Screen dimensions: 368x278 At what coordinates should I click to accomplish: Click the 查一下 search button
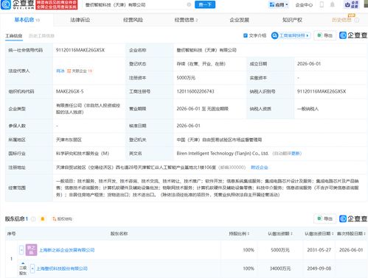[x=205, y=4]
